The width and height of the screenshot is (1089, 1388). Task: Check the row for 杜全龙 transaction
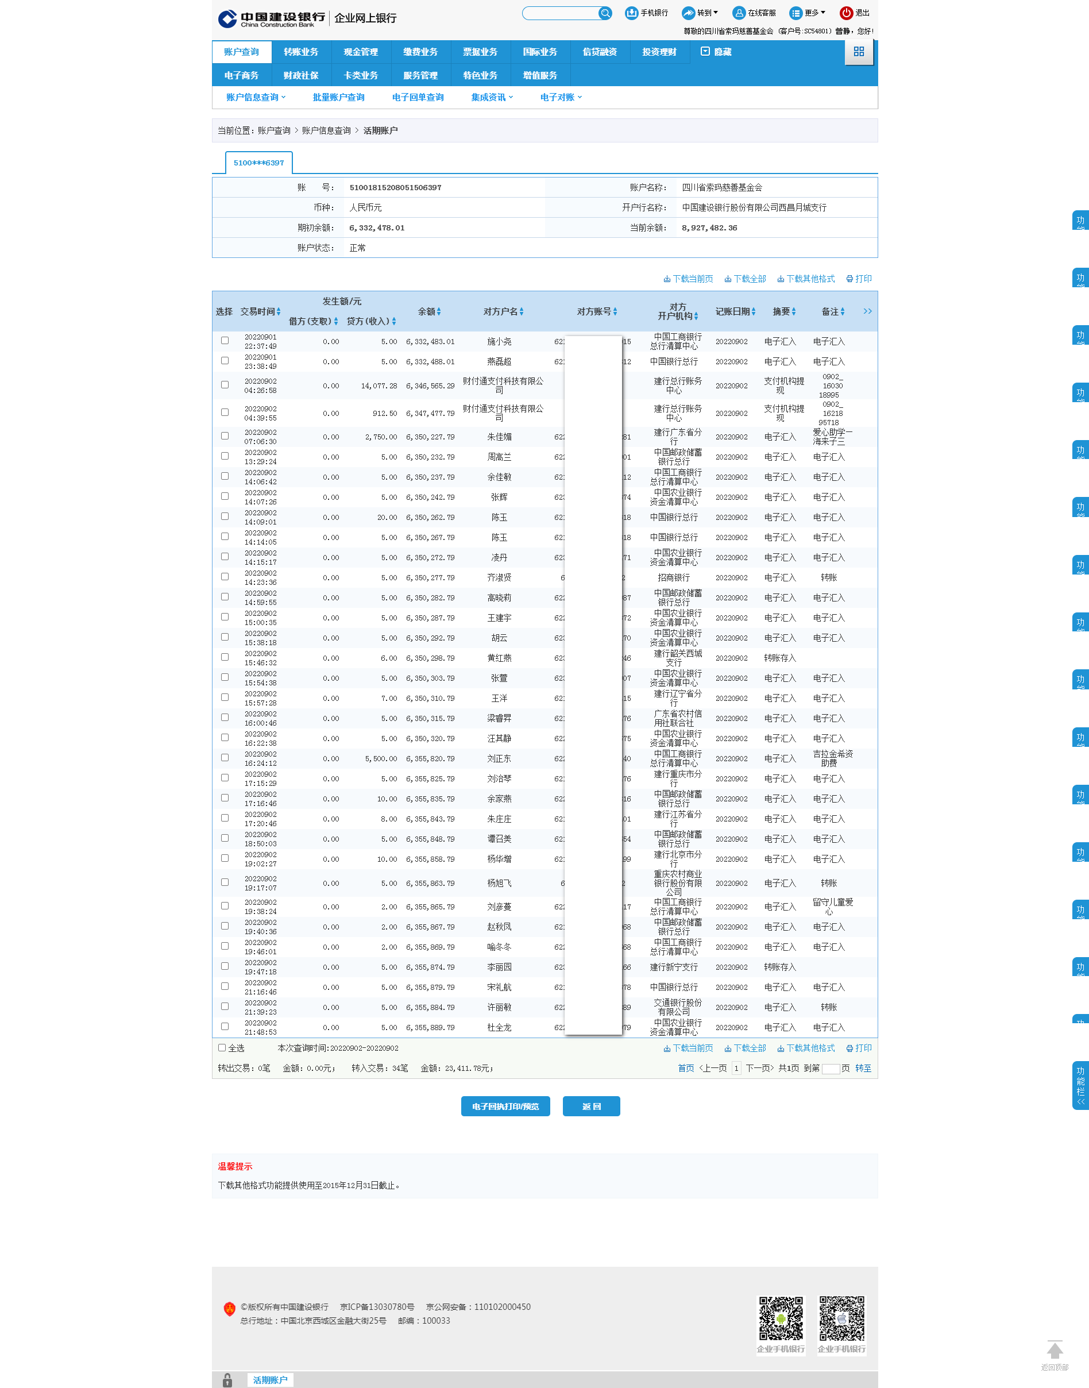225,1027
